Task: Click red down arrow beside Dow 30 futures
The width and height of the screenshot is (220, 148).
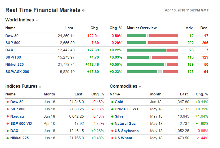Action: click(7, 102)
